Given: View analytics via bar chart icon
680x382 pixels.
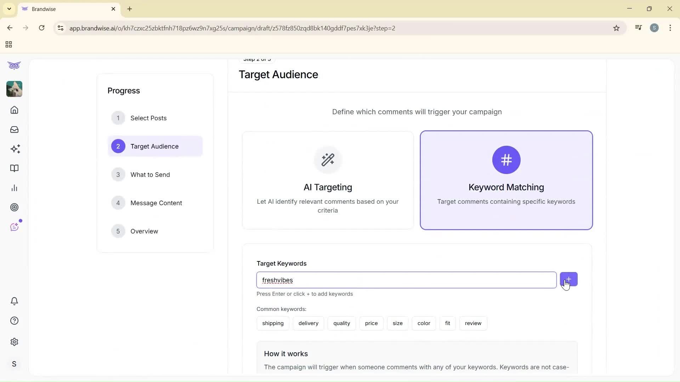Looking at the screenshot, I should tap(14, 188).
